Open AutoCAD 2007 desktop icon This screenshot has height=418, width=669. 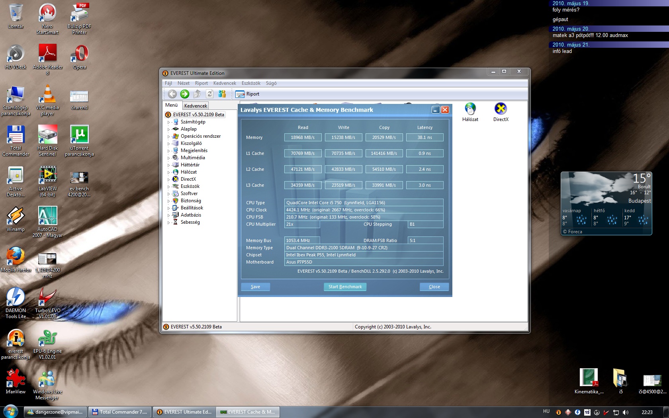pos(47,222)
